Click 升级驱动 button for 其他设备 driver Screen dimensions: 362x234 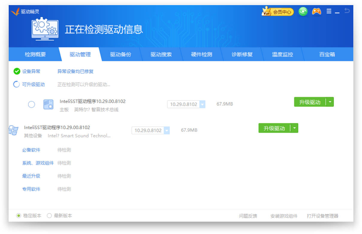click(274, 128)
